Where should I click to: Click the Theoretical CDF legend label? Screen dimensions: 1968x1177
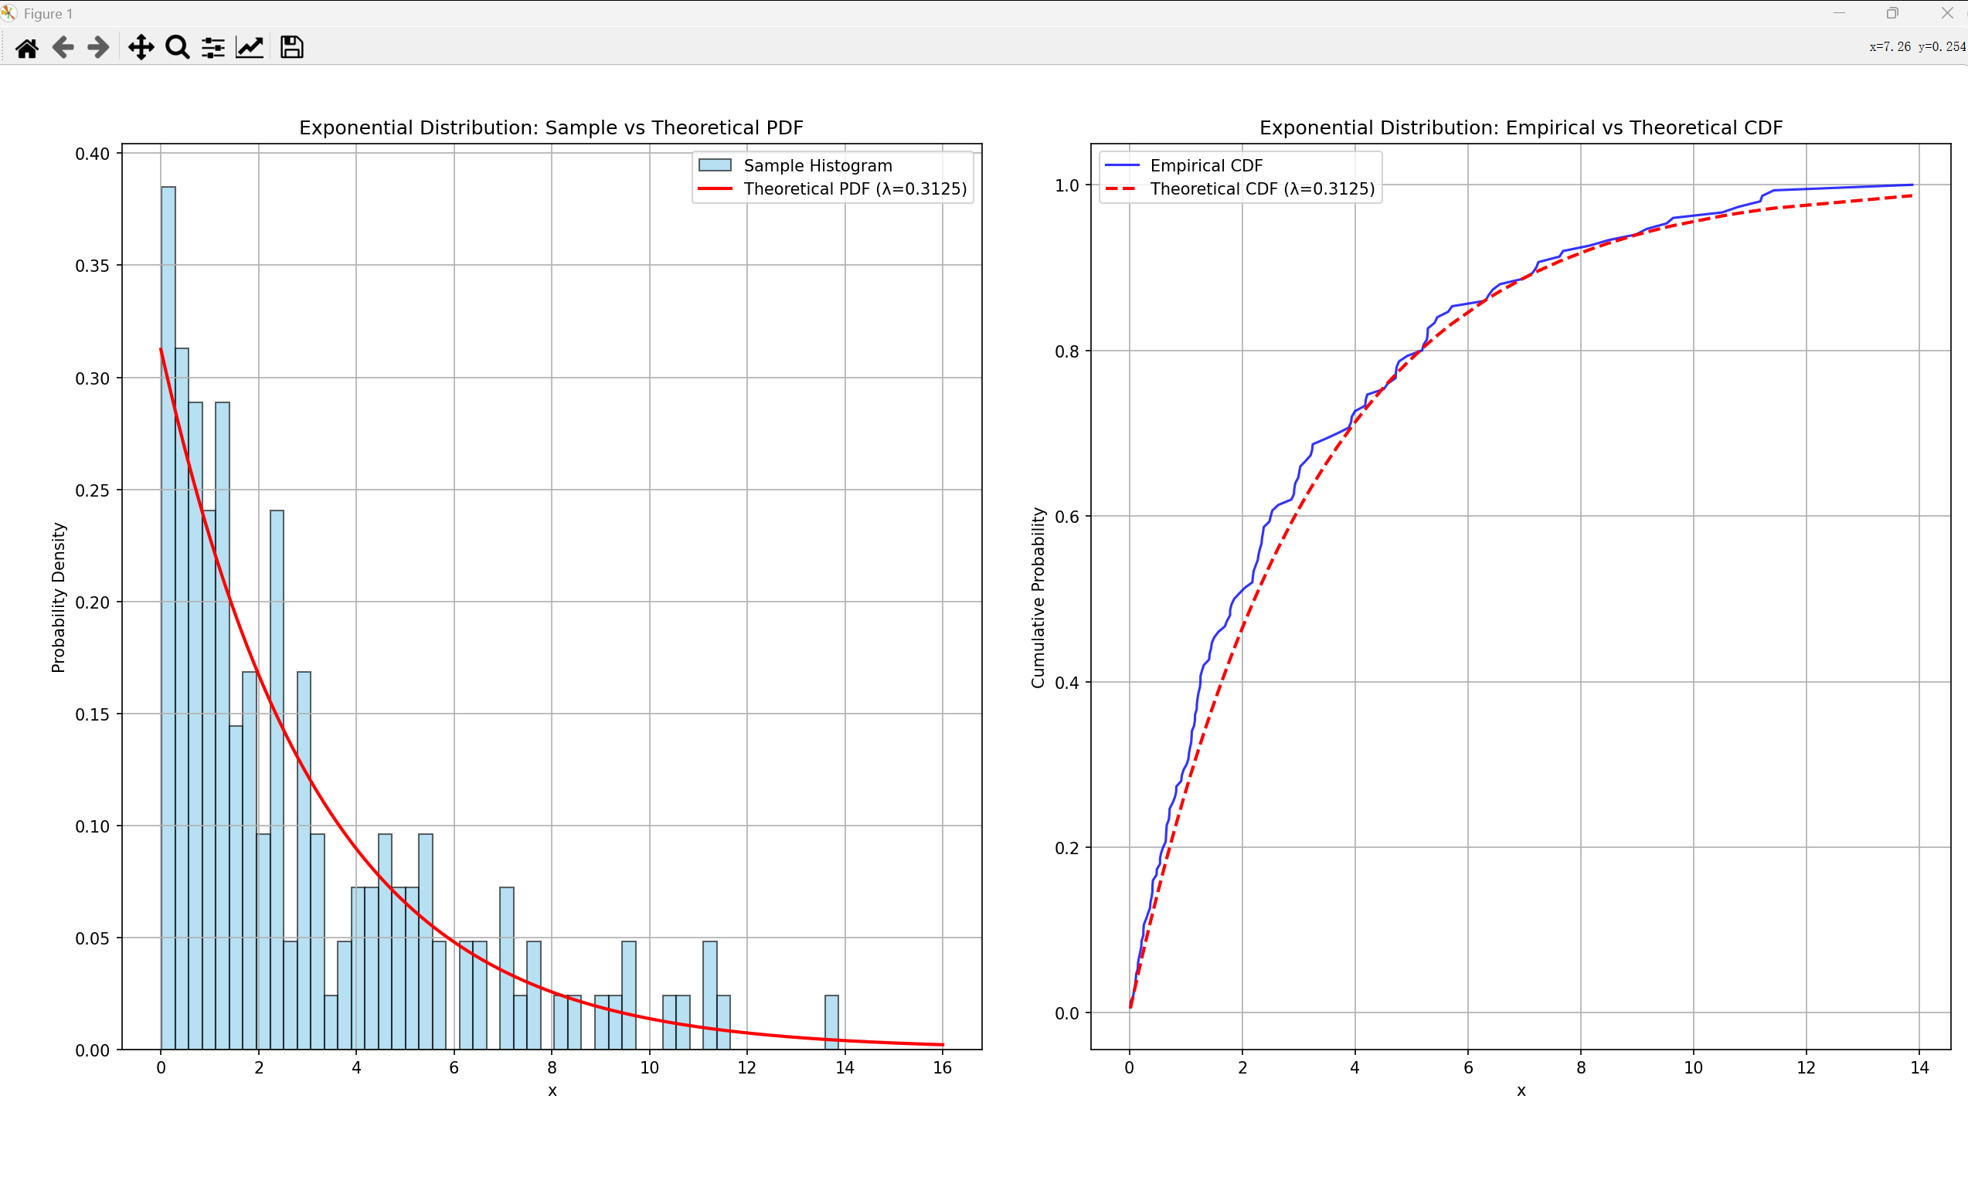(x=1262, y=188)
